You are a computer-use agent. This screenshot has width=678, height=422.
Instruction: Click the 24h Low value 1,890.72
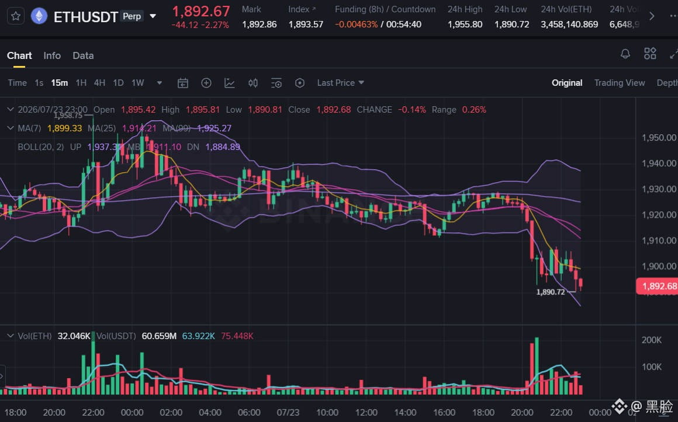(x=511, y=25)
